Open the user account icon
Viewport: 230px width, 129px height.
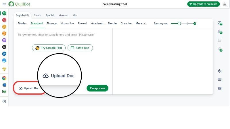pyautogui.click(x=225, y=4)
